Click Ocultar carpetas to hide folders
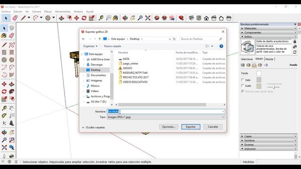301x169 pixels. pyautogui.click(x=94, y=127)
